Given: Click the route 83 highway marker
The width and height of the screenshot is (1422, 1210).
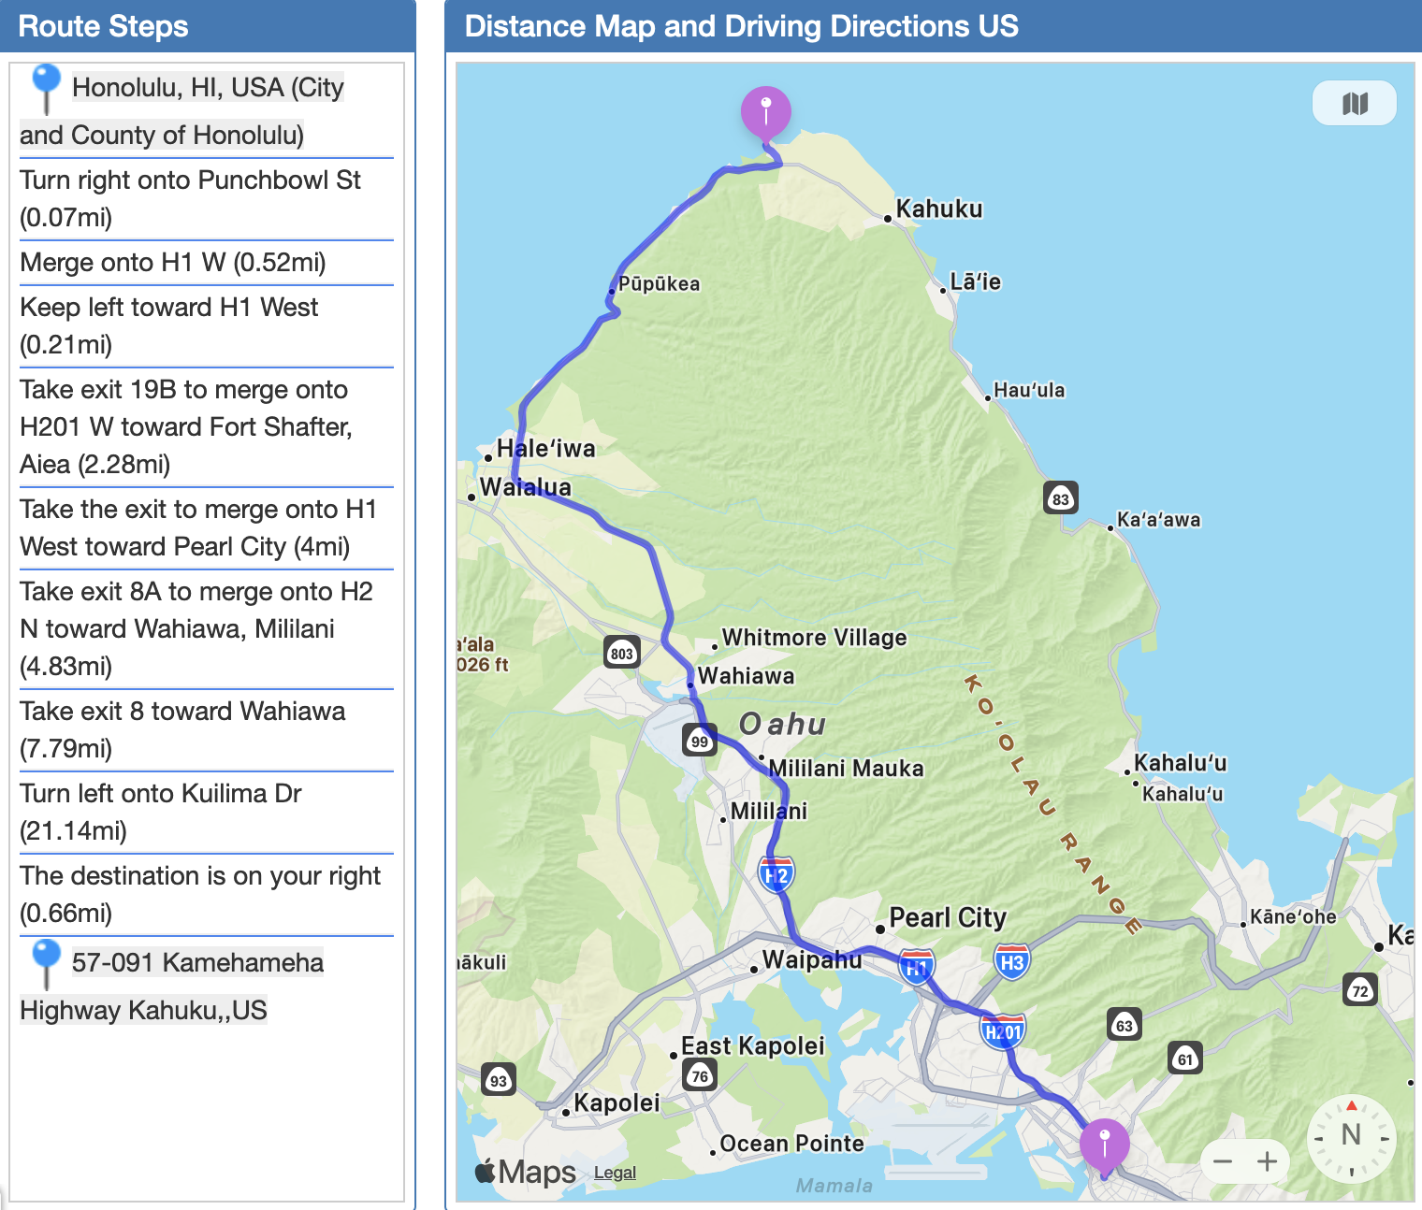Looking at the screenshot, I should [x=1060, y=498].
